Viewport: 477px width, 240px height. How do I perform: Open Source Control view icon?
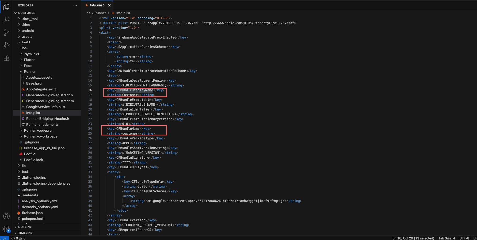(6, 33)
